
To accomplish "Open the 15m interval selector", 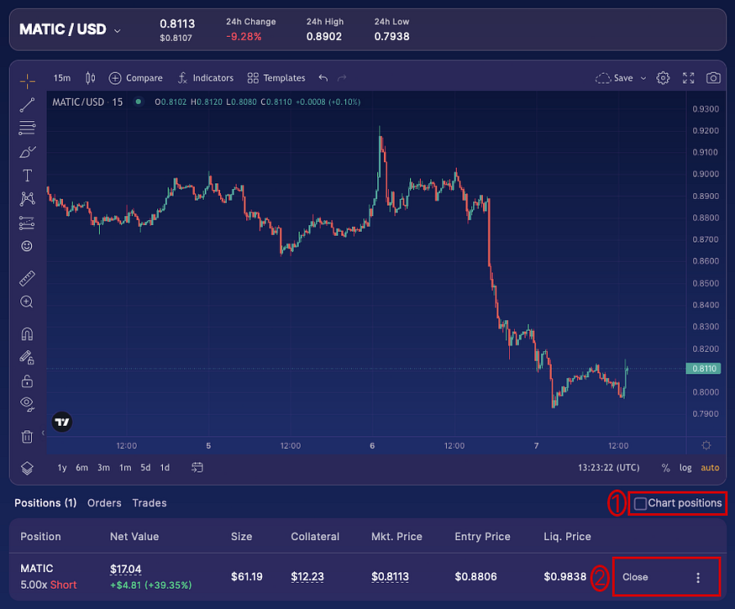I will (x=62, y=78).
